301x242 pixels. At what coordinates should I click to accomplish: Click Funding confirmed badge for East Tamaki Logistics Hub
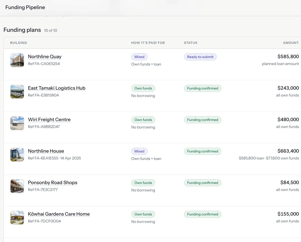point(203,88)
